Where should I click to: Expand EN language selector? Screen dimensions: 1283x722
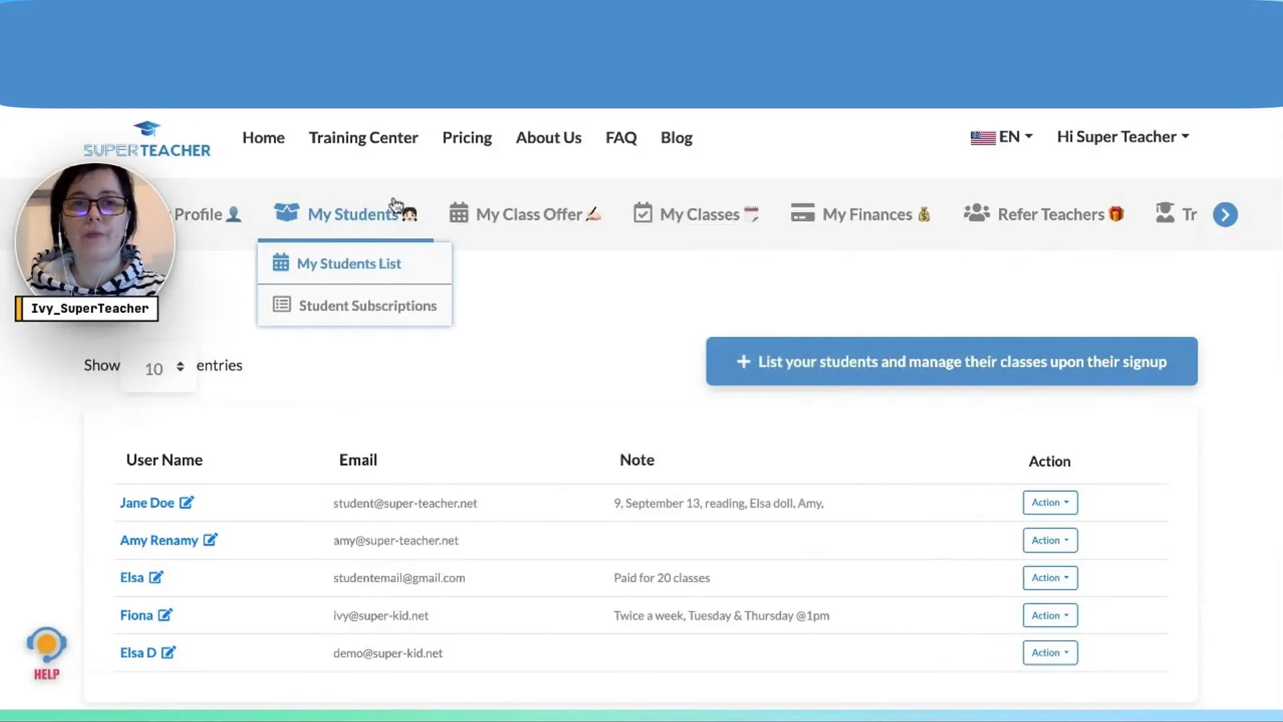(1001, 137)
